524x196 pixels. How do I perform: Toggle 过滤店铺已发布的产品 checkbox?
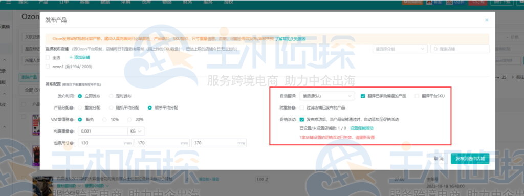[302, 107]
